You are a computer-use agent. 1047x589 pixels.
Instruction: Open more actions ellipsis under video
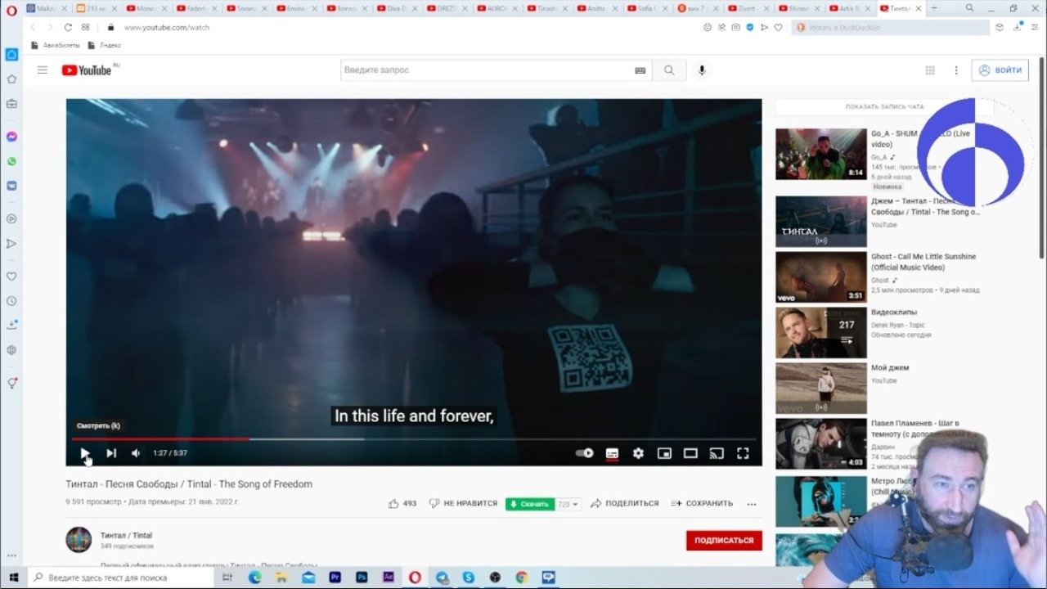(x=752, y=504)
